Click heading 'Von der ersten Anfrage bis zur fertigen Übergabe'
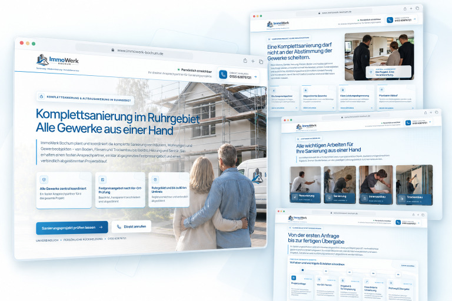This screenshot has height=301, width=452. [316, 238]
